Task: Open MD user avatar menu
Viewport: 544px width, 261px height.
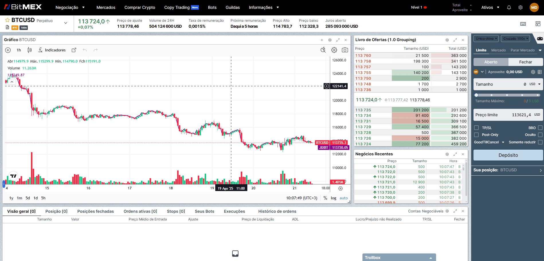Action: pyautogui.click(x=534, y=7)
